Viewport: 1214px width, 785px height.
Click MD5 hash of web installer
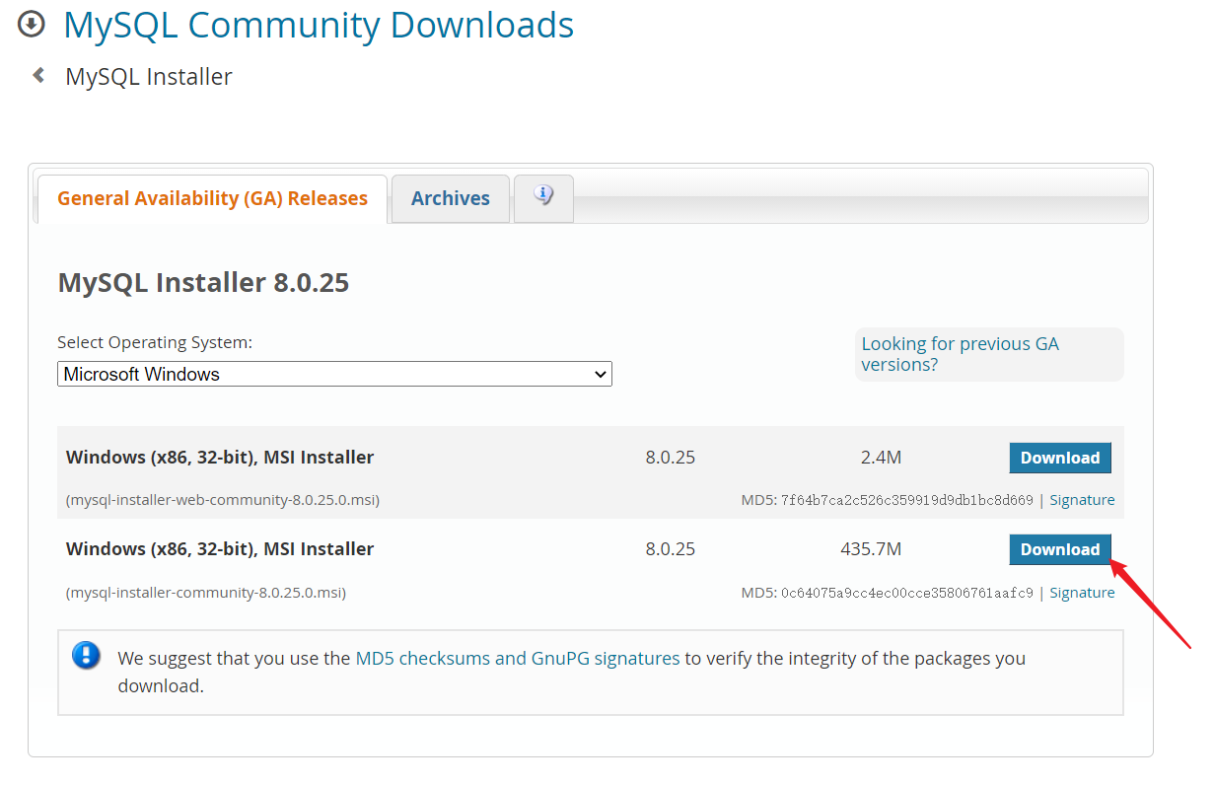pos(907,500)
